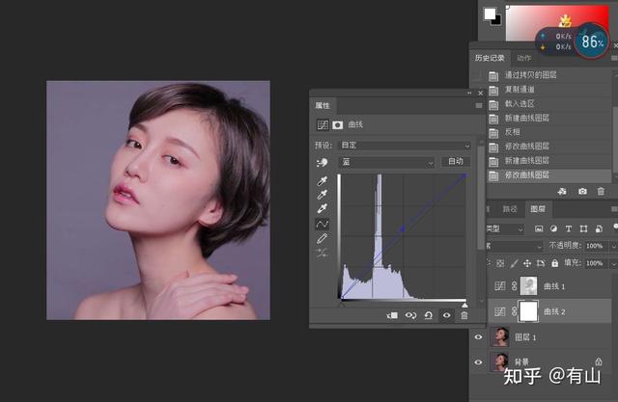
Task: Clip the adjustment to the layer below
Action: pos(392,315)
